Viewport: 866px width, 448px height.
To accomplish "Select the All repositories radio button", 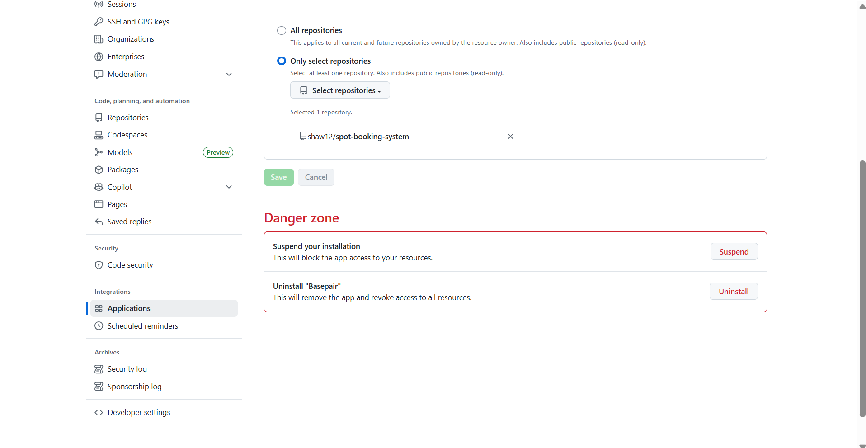I will 281,30.
